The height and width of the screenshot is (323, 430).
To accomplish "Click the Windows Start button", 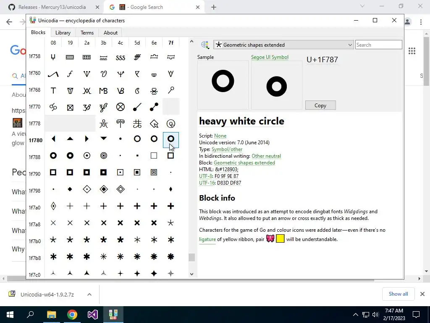I will coord(10,315).
